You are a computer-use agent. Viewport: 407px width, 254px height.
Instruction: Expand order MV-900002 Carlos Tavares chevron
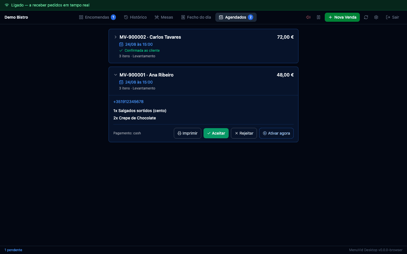115,37
